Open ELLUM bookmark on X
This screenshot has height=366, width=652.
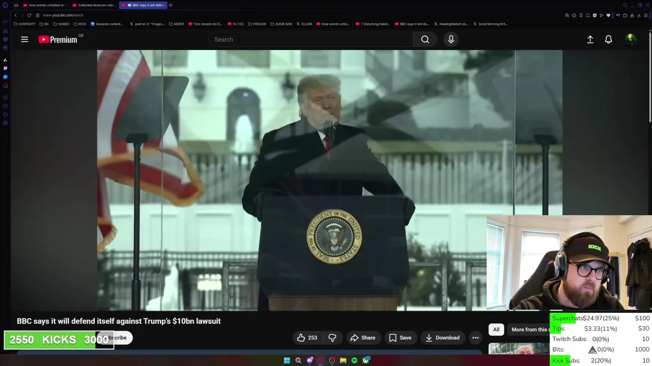tap(304, 24)
